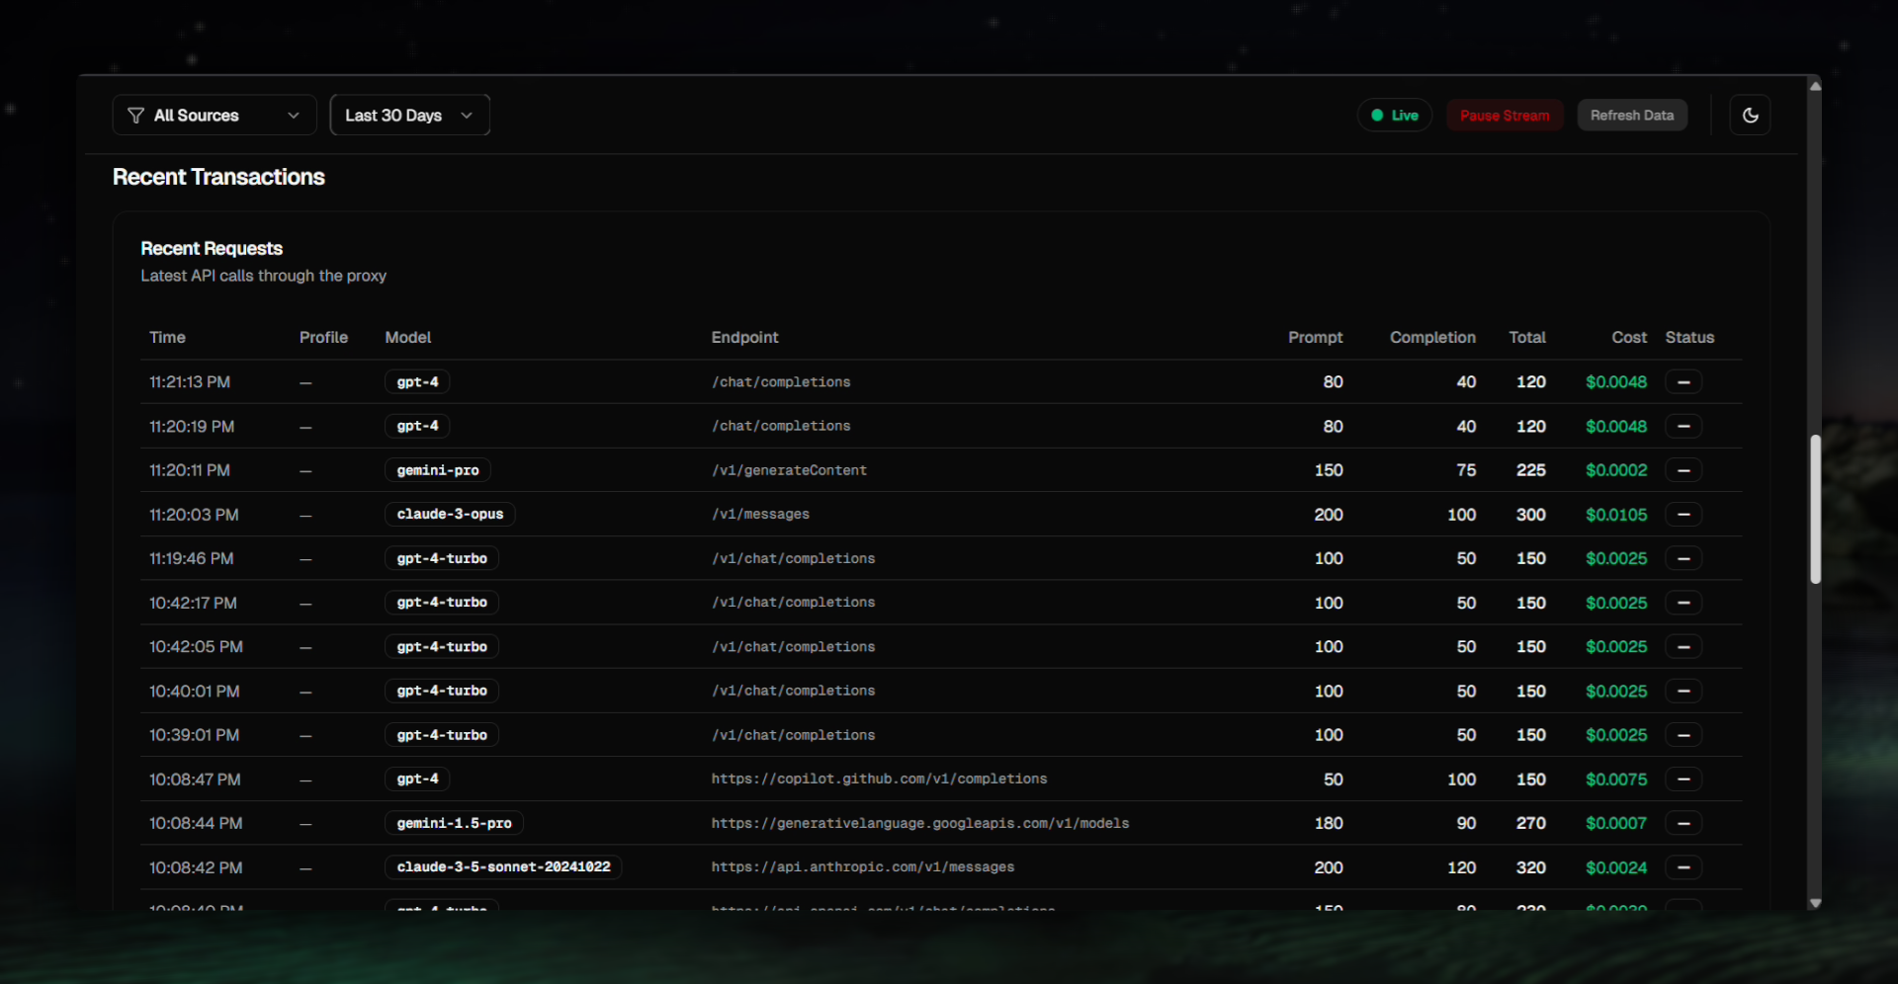Click status icon for 10:08:47 PM row
1898x984 pixels.
(1682, 779)
